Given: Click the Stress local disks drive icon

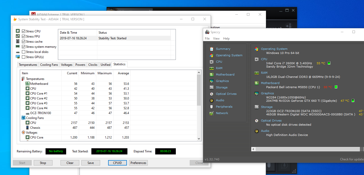Looking at the screenshot, I should click(x=18, y=52).
